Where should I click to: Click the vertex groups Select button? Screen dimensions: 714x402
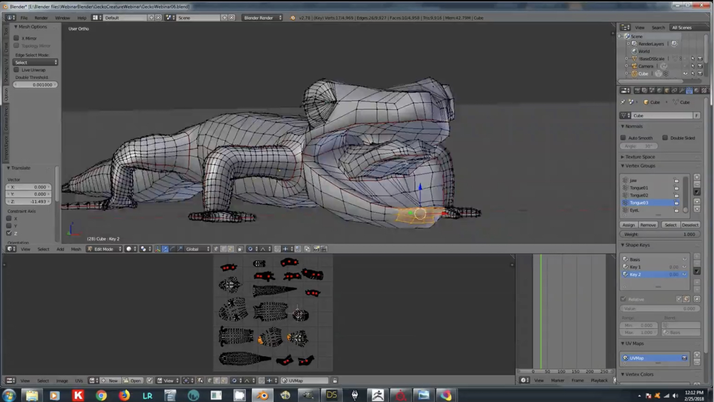671,225
